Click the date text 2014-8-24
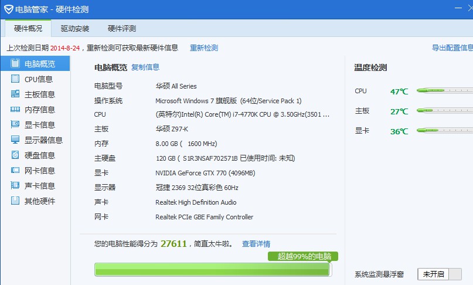This screenshot has width=473, height=285. tap(65, 48)
